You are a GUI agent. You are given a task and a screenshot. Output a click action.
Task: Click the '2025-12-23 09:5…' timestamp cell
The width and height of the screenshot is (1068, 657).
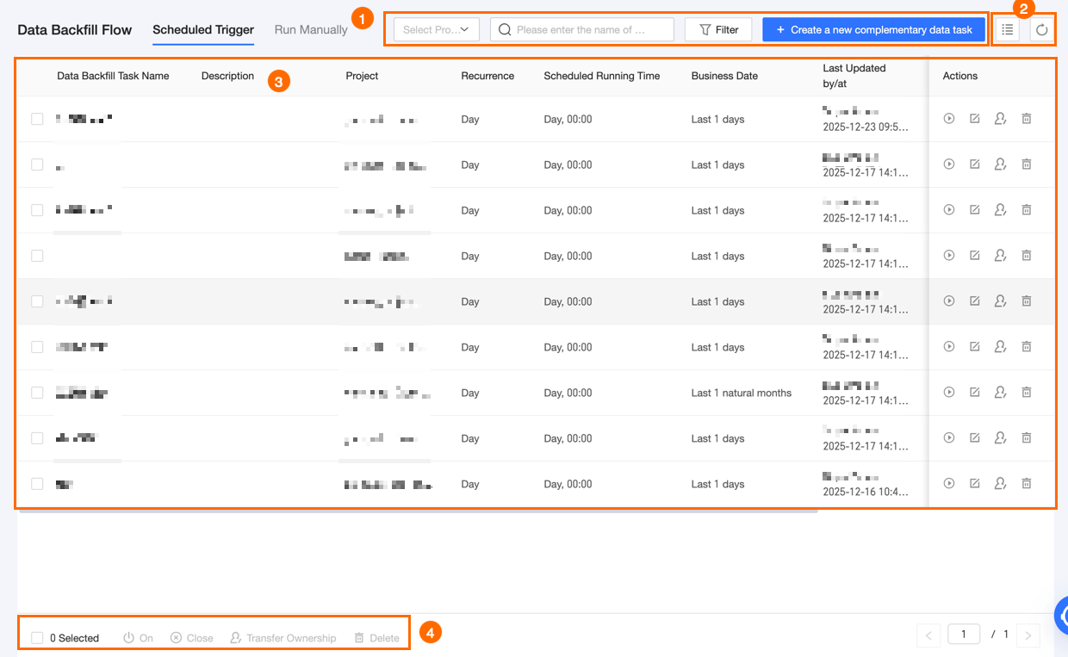866,127
